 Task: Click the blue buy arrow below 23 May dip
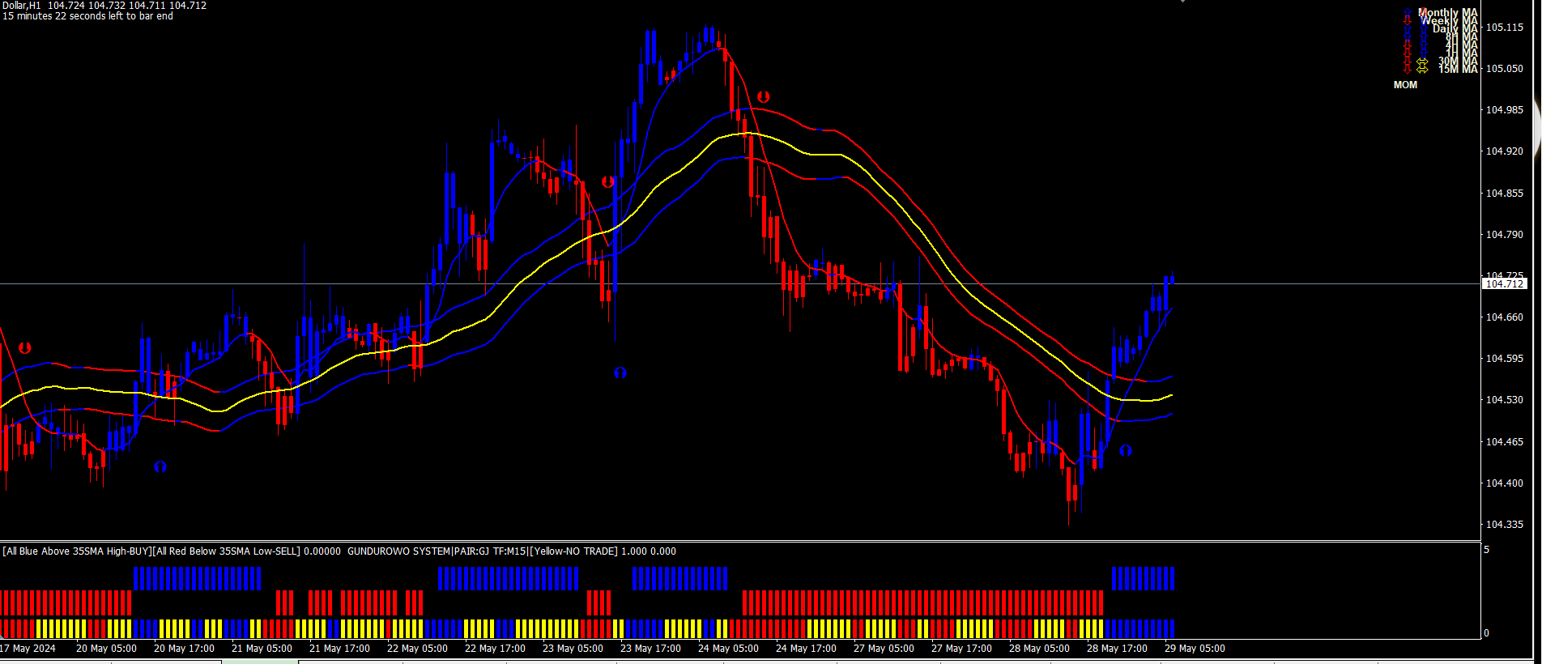pyautogui.click(x=620, y=372)
